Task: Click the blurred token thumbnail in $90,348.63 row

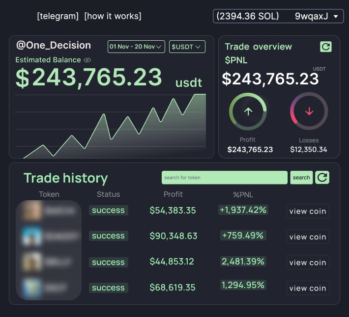Action: pos(32,236)
